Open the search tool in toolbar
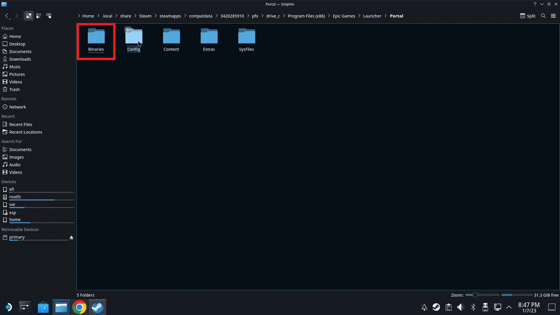Viewport: 560px width, 315px height. pos(543,16)
